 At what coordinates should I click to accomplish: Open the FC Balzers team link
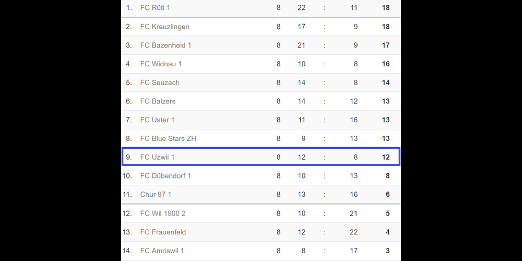pyautogui.click(x=158, y=101)
